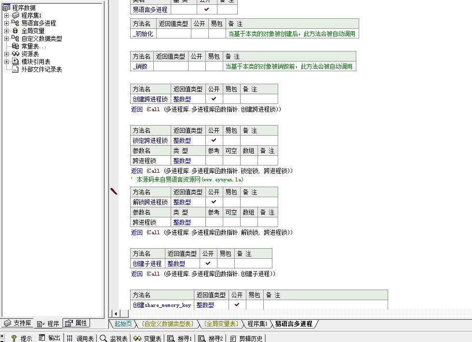
Task: Click the 程序集1 tree icon
Action: [15, 15]
